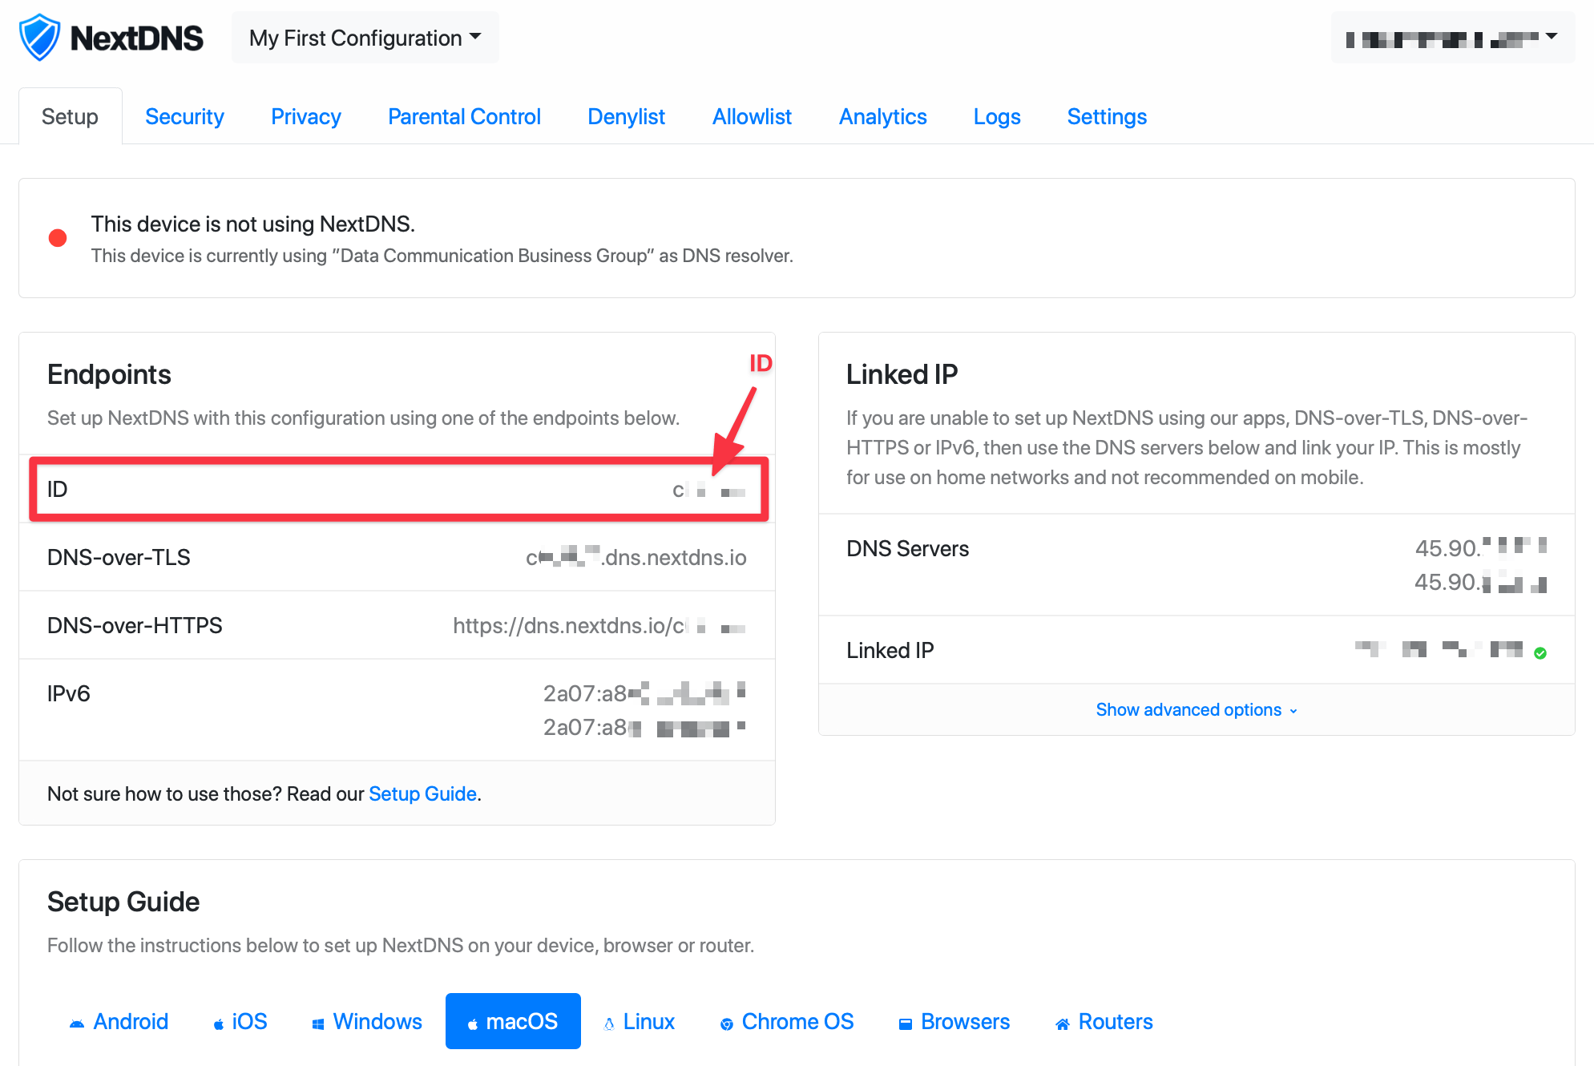
Task: Select the Setup tab
Action: point(70,116)
